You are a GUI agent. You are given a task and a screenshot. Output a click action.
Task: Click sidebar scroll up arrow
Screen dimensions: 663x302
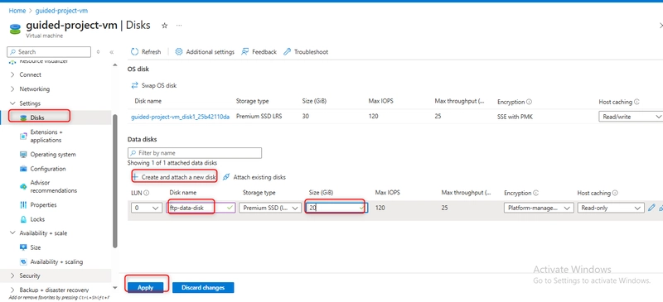coord(114,65)
